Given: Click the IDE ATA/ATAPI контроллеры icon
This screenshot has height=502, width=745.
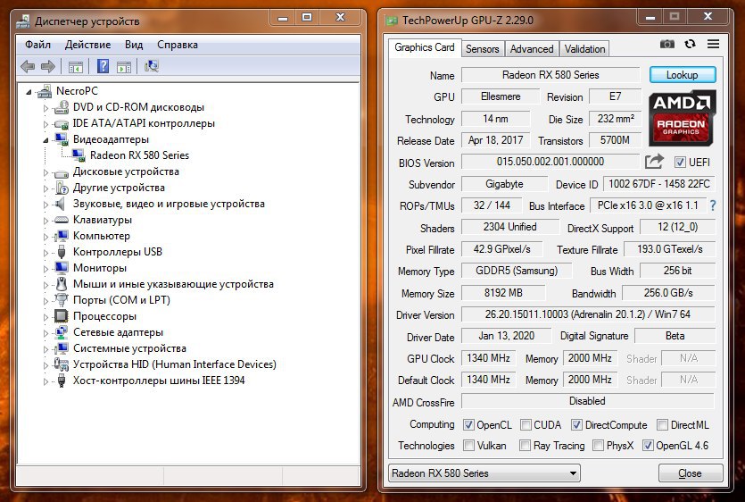Looking at the screenshot, I should pyautogui.click(x=61, y=124).
